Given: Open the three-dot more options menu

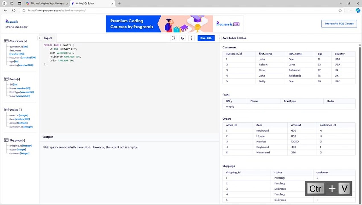Looking at the screenshot, I should [x=191, y=38].
